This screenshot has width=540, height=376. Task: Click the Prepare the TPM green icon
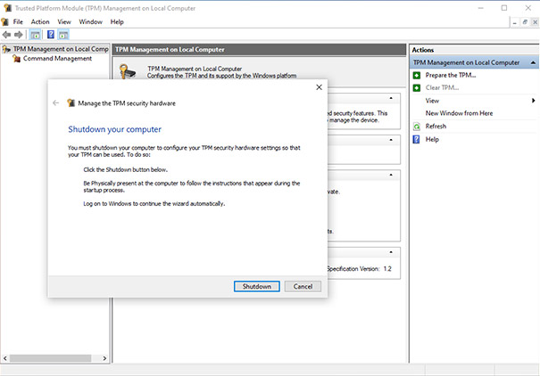(417, 75)
